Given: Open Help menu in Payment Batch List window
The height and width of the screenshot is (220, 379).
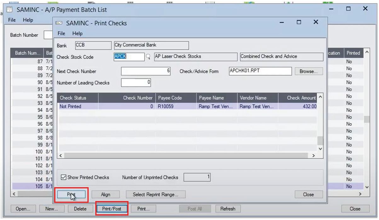Looking at the screenshot, I should point(28,20).
